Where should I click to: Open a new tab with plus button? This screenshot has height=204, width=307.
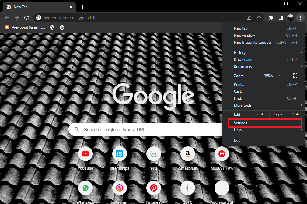point(82,7)
